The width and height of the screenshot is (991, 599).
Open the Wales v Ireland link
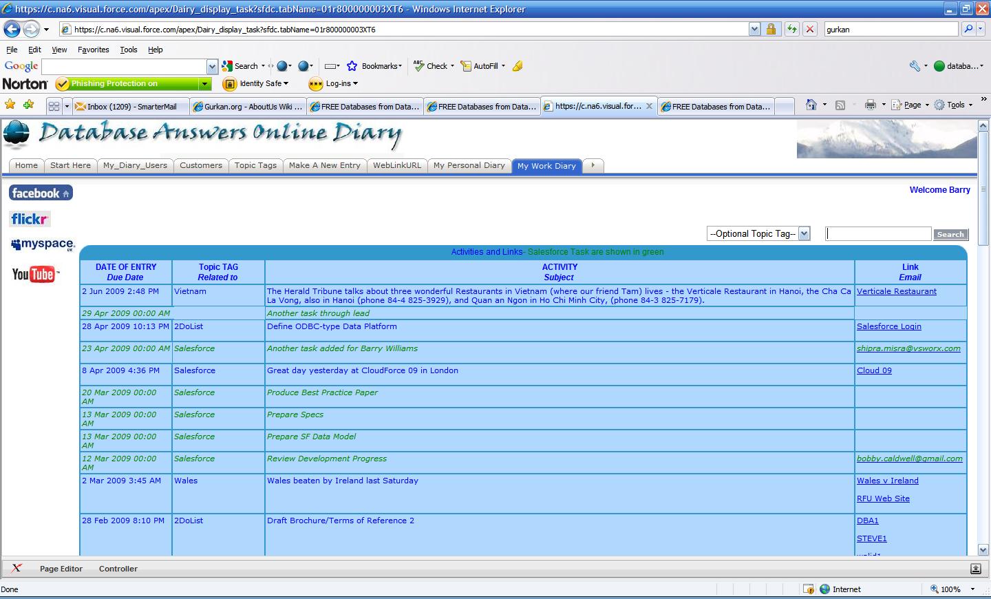point(887,481)
